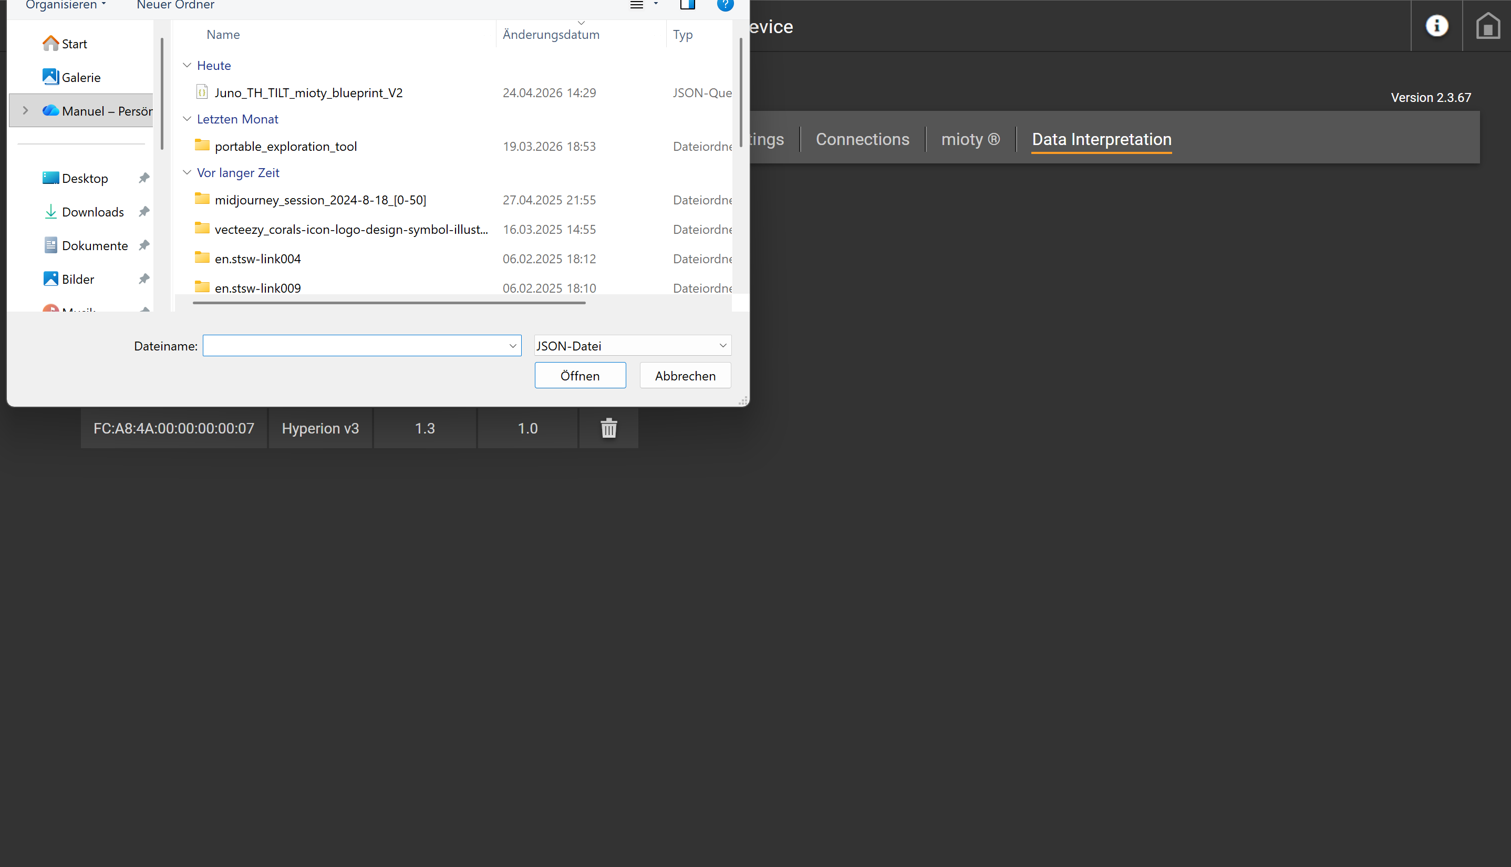Select the folder midjourney_session_2024-8-18_[0-50]

click(320, 200)
